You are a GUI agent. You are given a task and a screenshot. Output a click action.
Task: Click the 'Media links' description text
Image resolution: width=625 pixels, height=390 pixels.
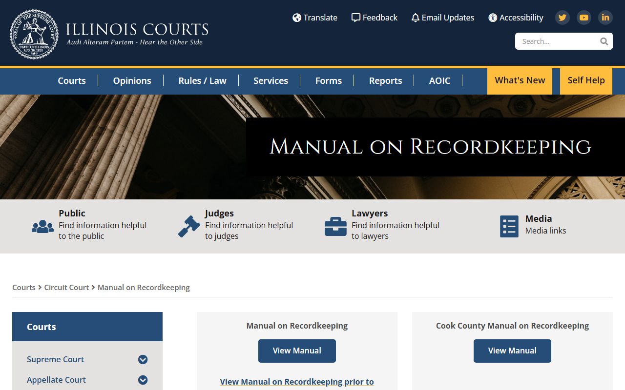click(545, 231)
